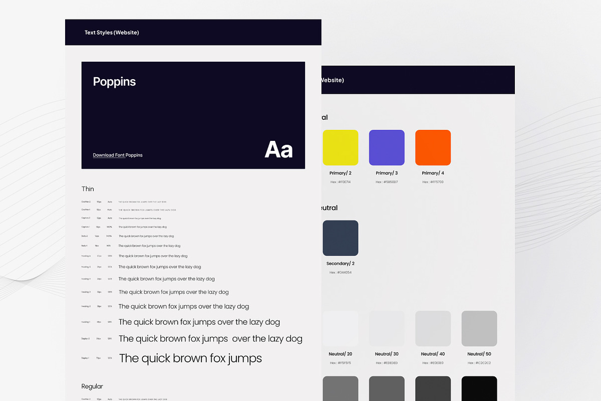Image resolution: width=601 pixels, height=401 pixels.
Task: Click the Thin Heading-3 sample sentence
Action: pyautogui.click(x=174, y=292)
